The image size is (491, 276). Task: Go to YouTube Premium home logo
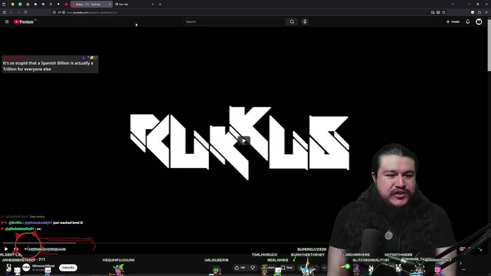pyautogui.click(x=24, y=22)
